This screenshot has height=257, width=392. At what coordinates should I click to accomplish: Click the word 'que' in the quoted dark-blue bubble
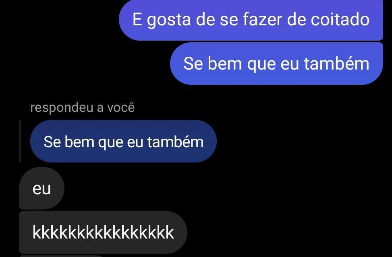pos(110,143)
